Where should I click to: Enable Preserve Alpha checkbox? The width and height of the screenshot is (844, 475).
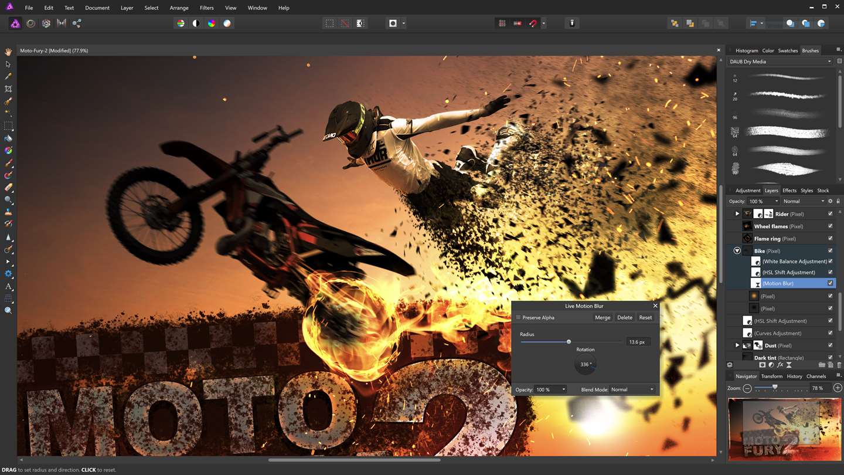pos(518,318)
